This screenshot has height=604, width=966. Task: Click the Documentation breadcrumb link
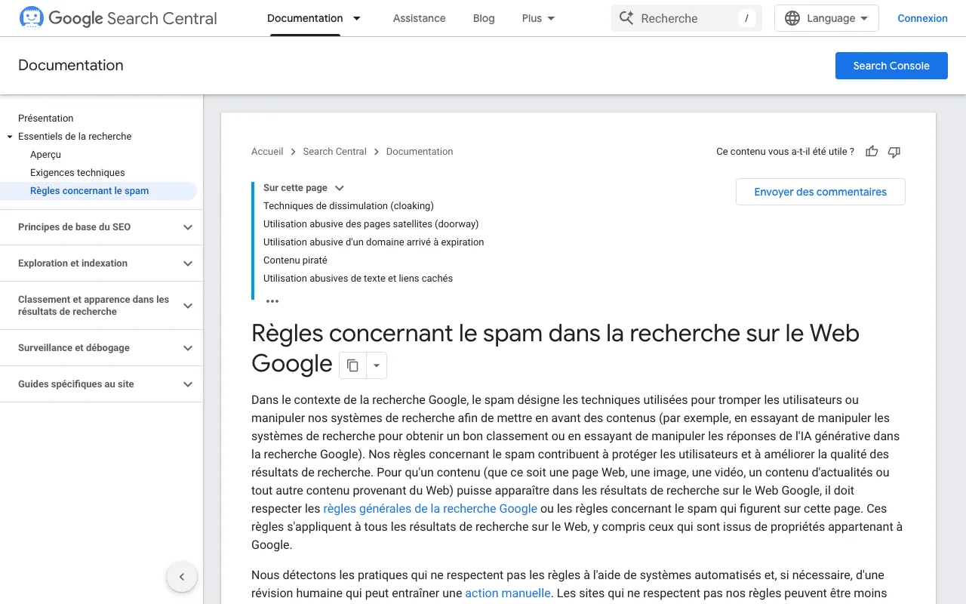[420, 152]
